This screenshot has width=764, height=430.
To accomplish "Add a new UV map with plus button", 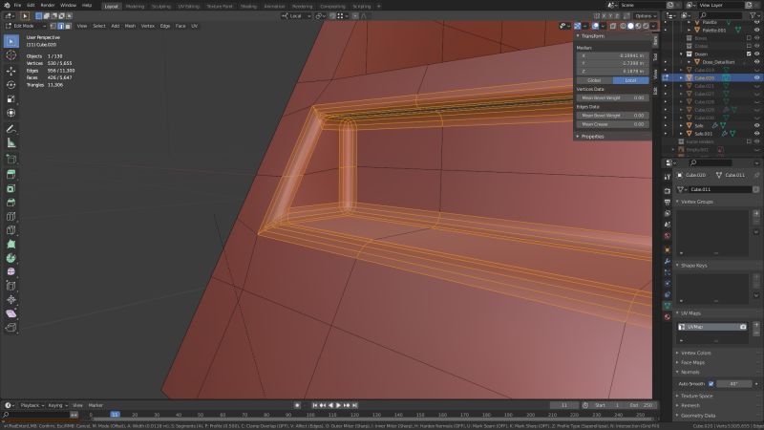I will coord(756,325).
